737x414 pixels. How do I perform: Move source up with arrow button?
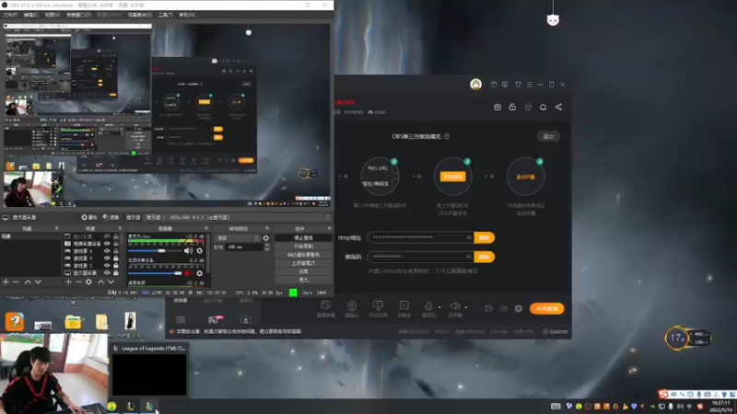100,282
